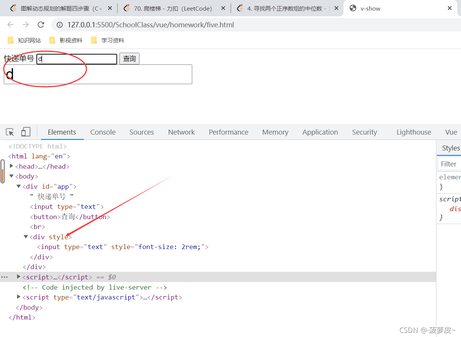Reload the current page

tap(41, 25)
